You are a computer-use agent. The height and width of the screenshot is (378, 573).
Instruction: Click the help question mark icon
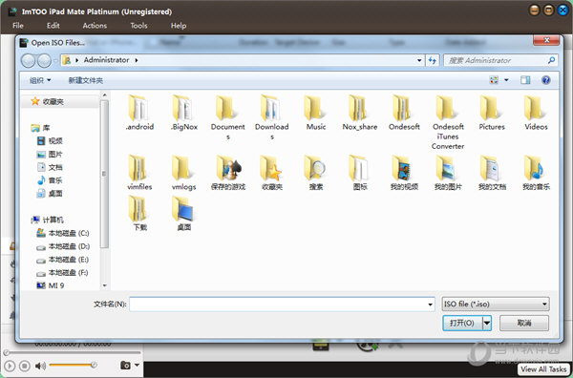click(546, 80)
